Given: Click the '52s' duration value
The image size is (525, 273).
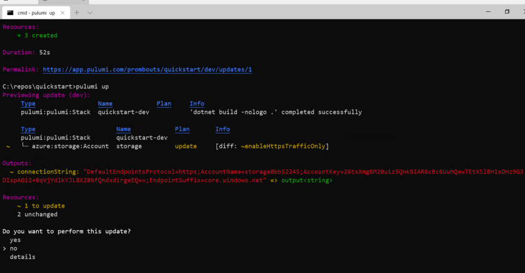Looking at the screenshot, I should pyautogui.click(x=44, y=52).
